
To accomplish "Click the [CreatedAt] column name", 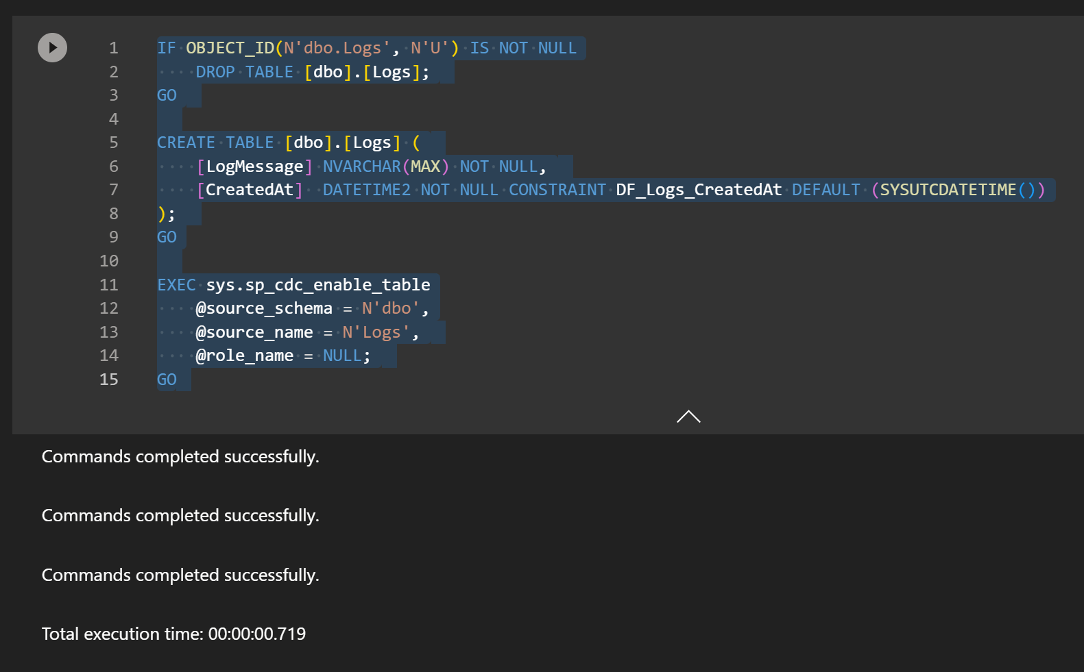I will [x=250, y=190].
